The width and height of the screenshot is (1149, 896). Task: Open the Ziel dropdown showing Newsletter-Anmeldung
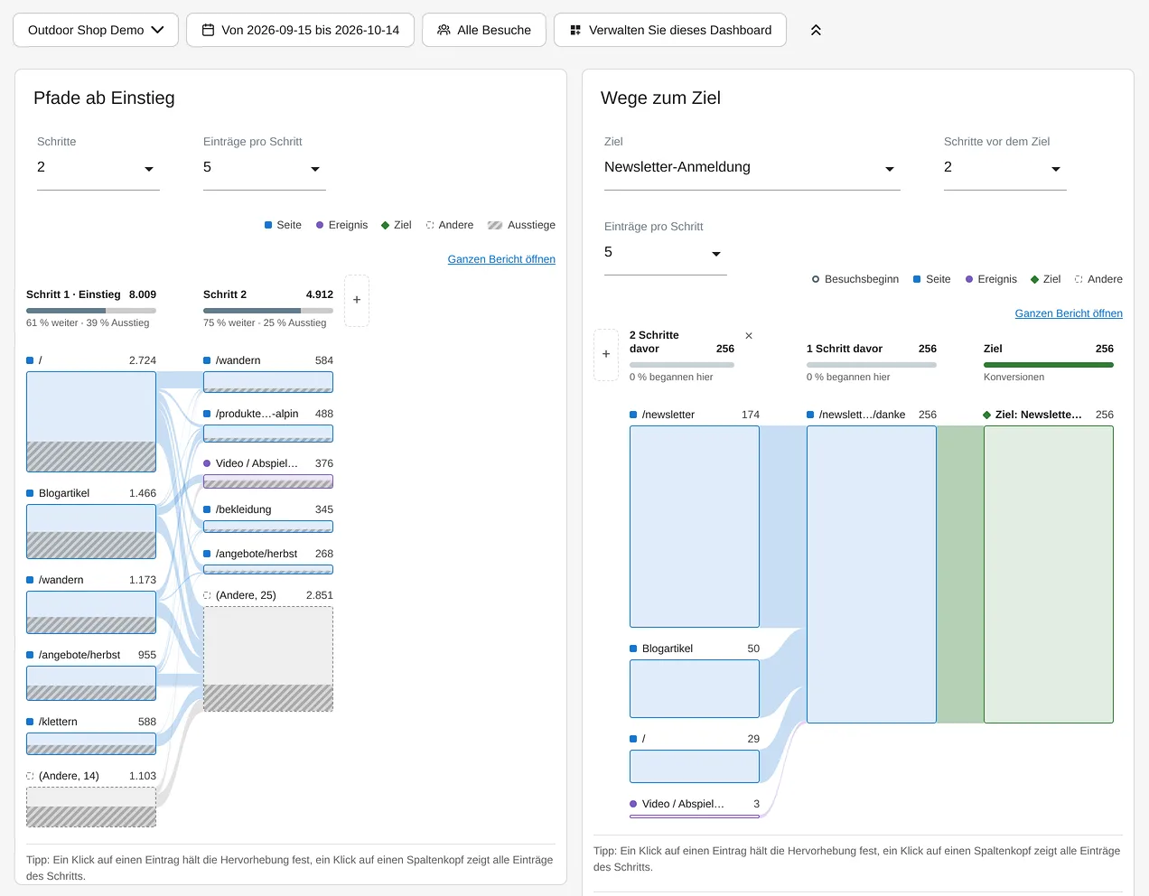pyautogui.click(x=752, y=168)
